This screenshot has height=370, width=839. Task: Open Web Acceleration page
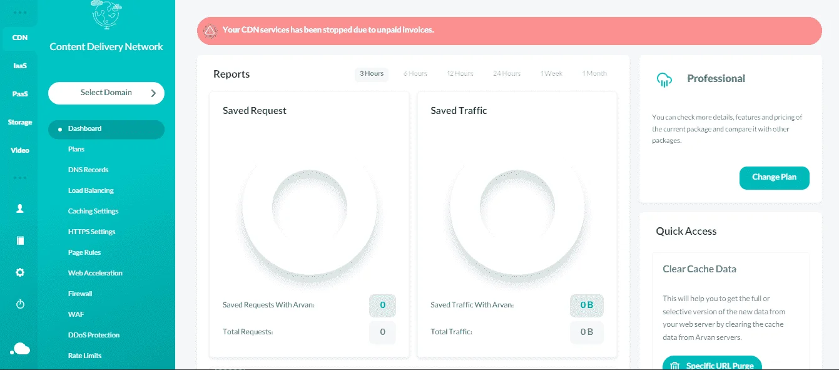(x=95, y=273)
